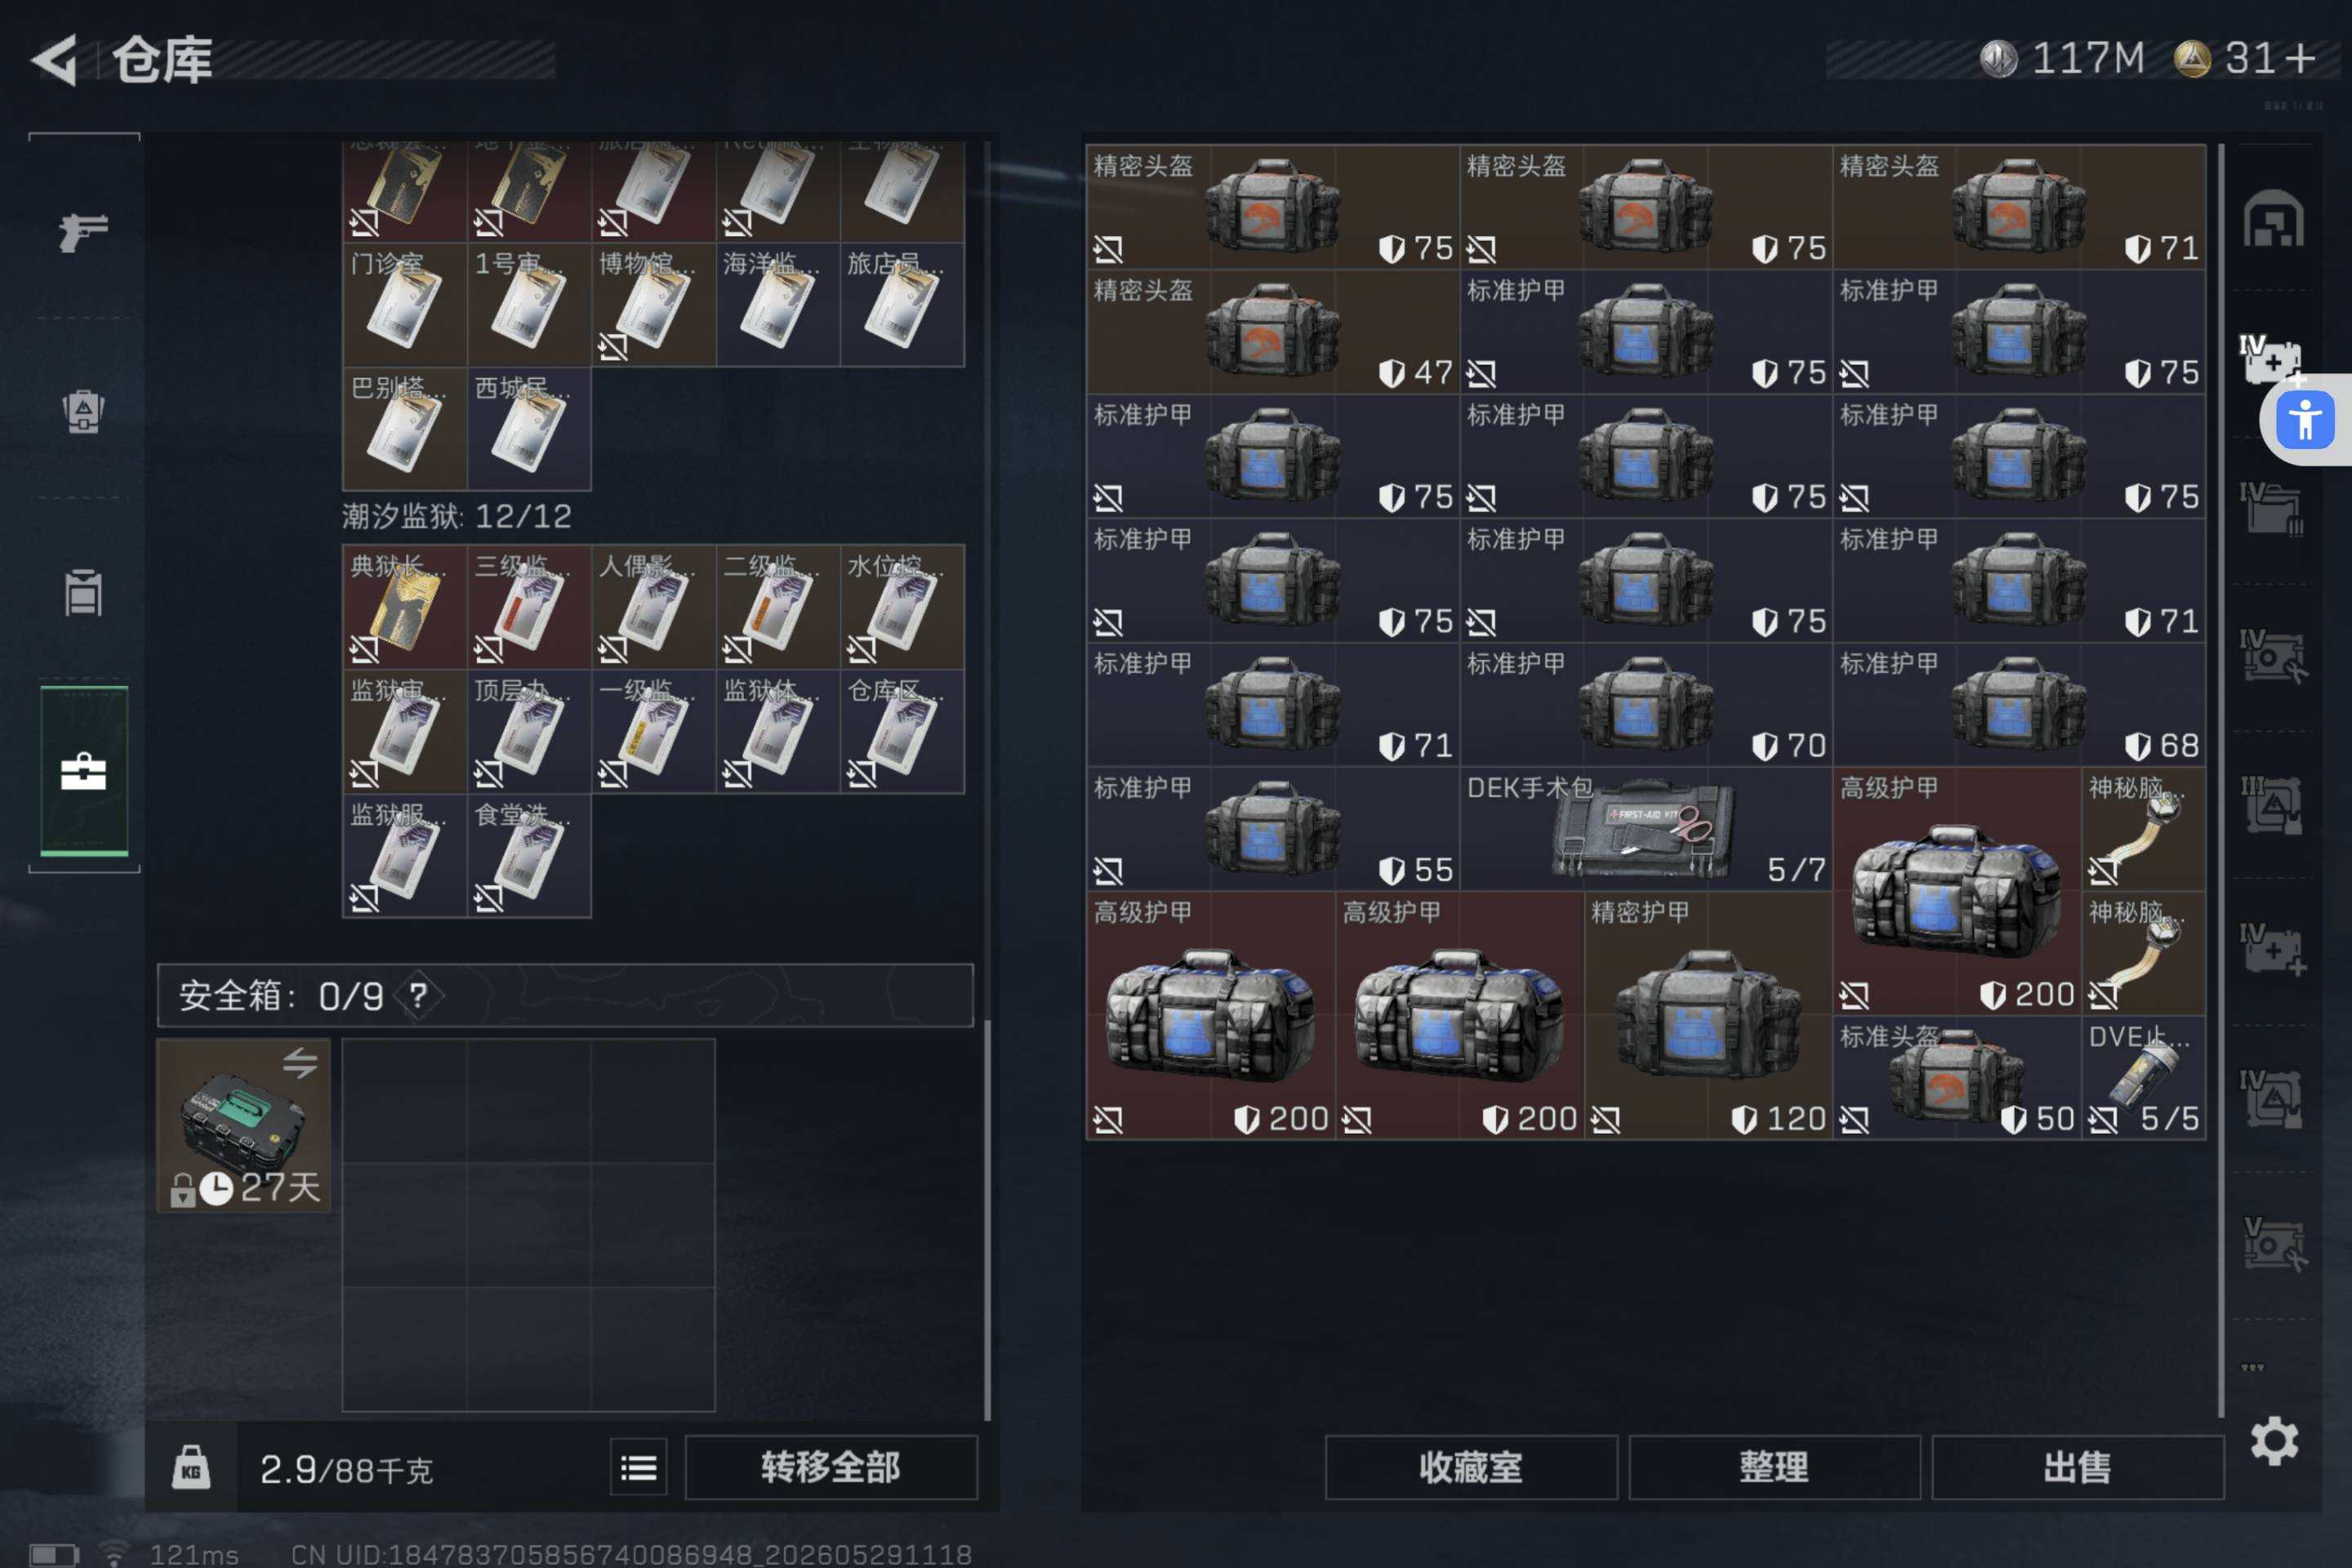Click the 出售 sell button
The width and height of the screenshot is (2352, 1568).
(2078, 1467)
